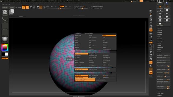The width and height of the screenshot is (173, 97).
Task: Click the AAHalf icon
Action: [x=151, y=26]
